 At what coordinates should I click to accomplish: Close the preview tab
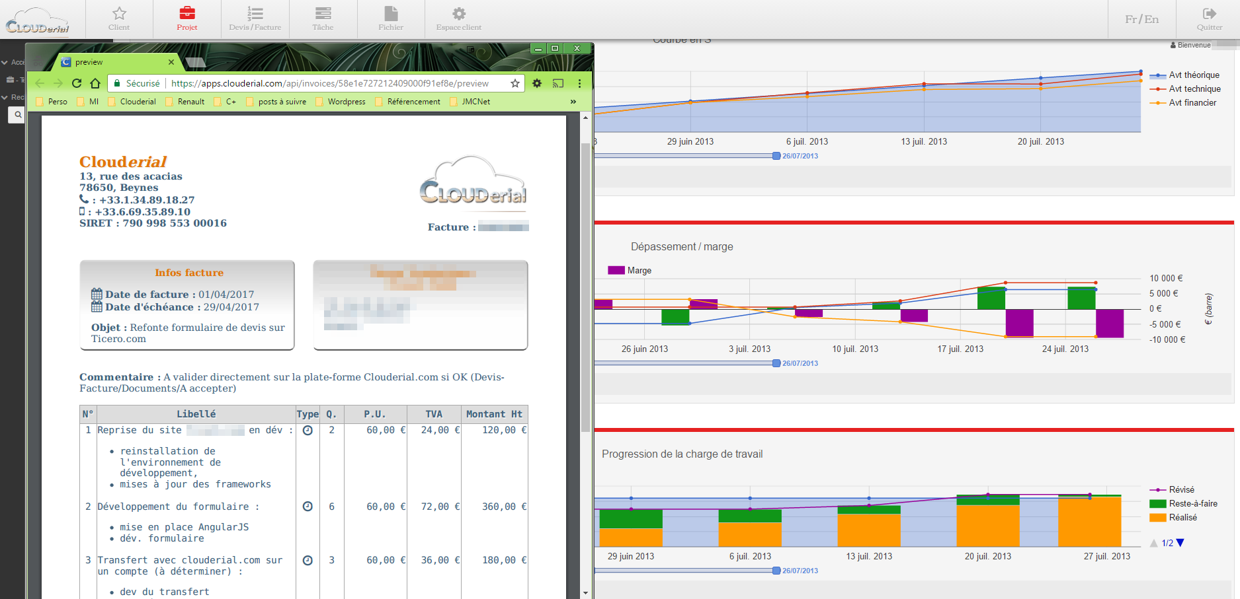coord(171,62)
